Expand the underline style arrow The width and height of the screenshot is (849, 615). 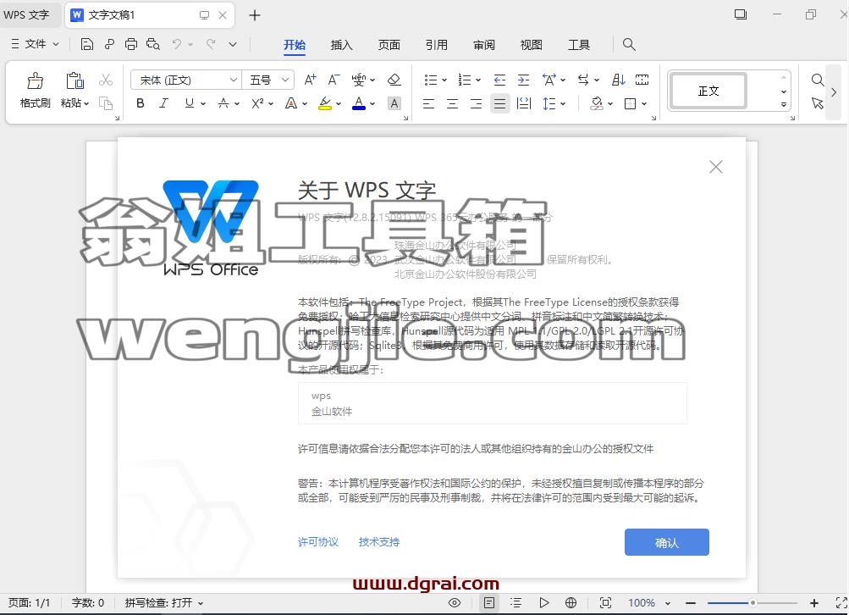203,103
